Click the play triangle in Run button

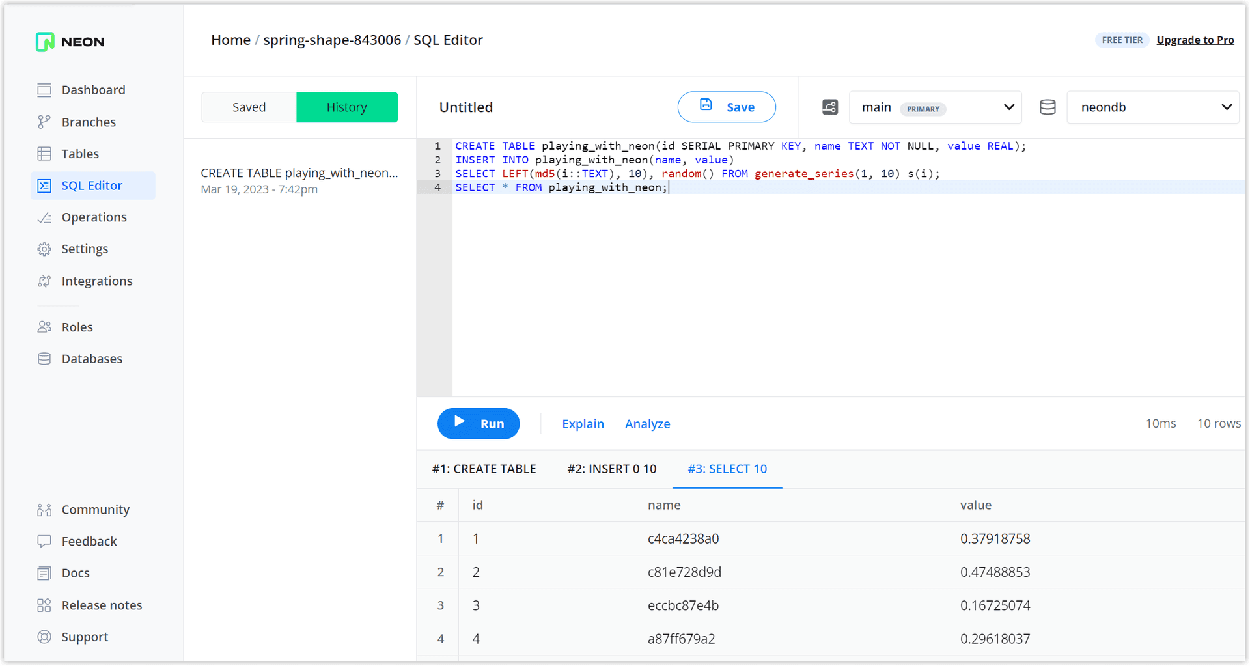click(x=460, y=421)
